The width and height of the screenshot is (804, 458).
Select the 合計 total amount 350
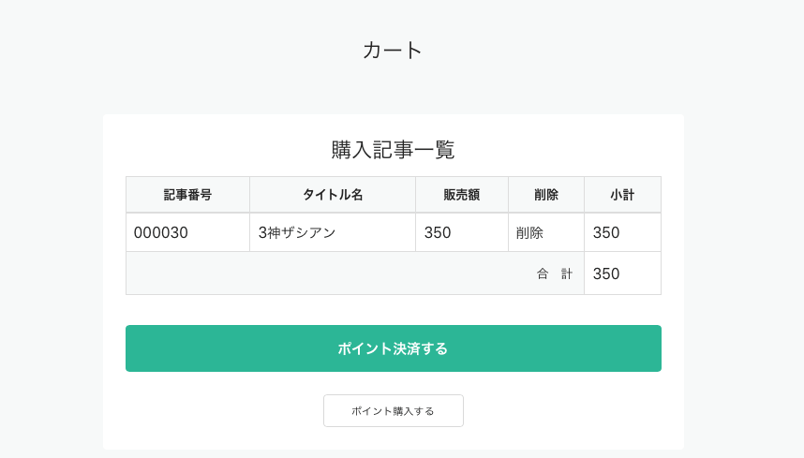606,273
